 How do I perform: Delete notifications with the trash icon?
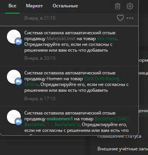(x=118, y=6)
